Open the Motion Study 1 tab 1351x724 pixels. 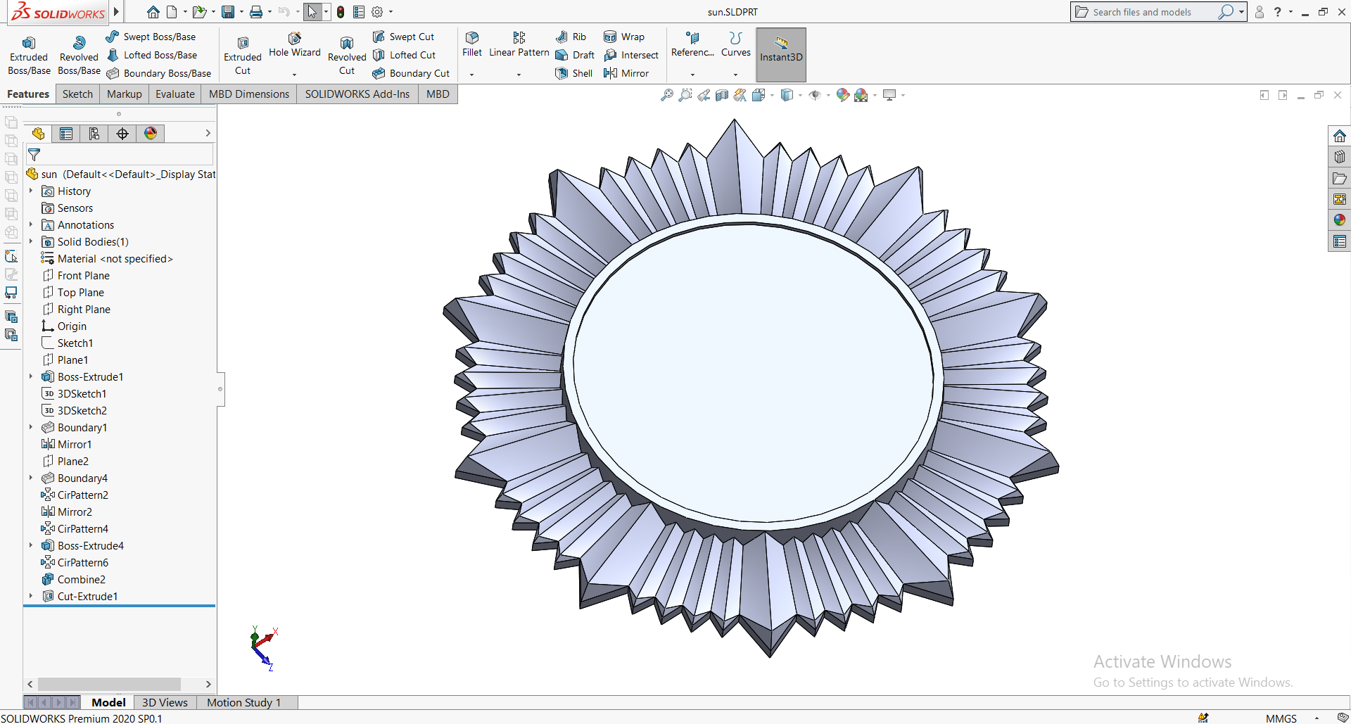point(243,702)
